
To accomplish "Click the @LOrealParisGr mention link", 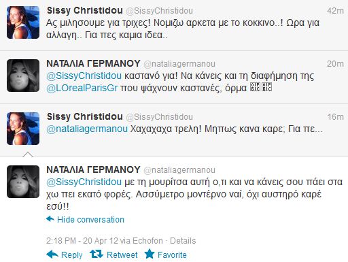I will (82, 88).
